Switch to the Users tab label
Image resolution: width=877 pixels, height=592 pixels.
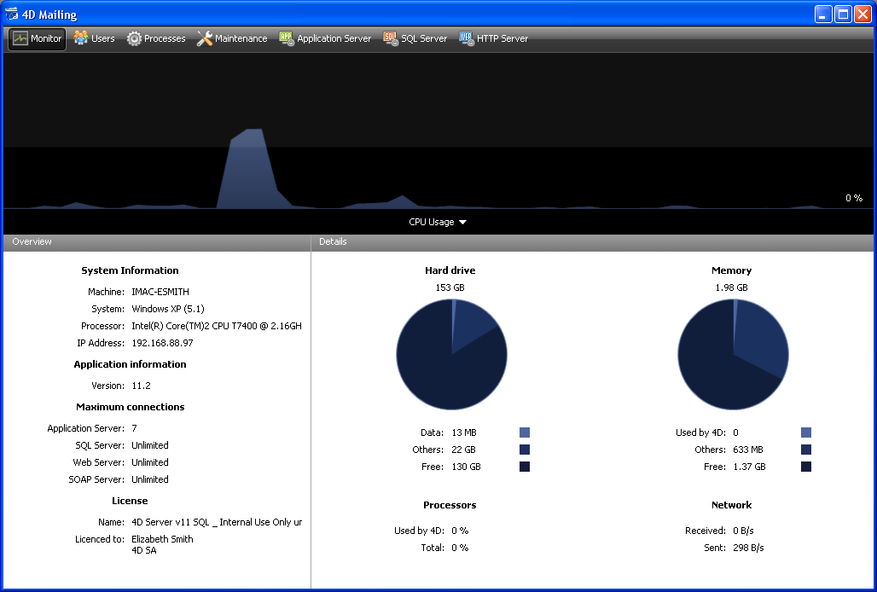102,38
